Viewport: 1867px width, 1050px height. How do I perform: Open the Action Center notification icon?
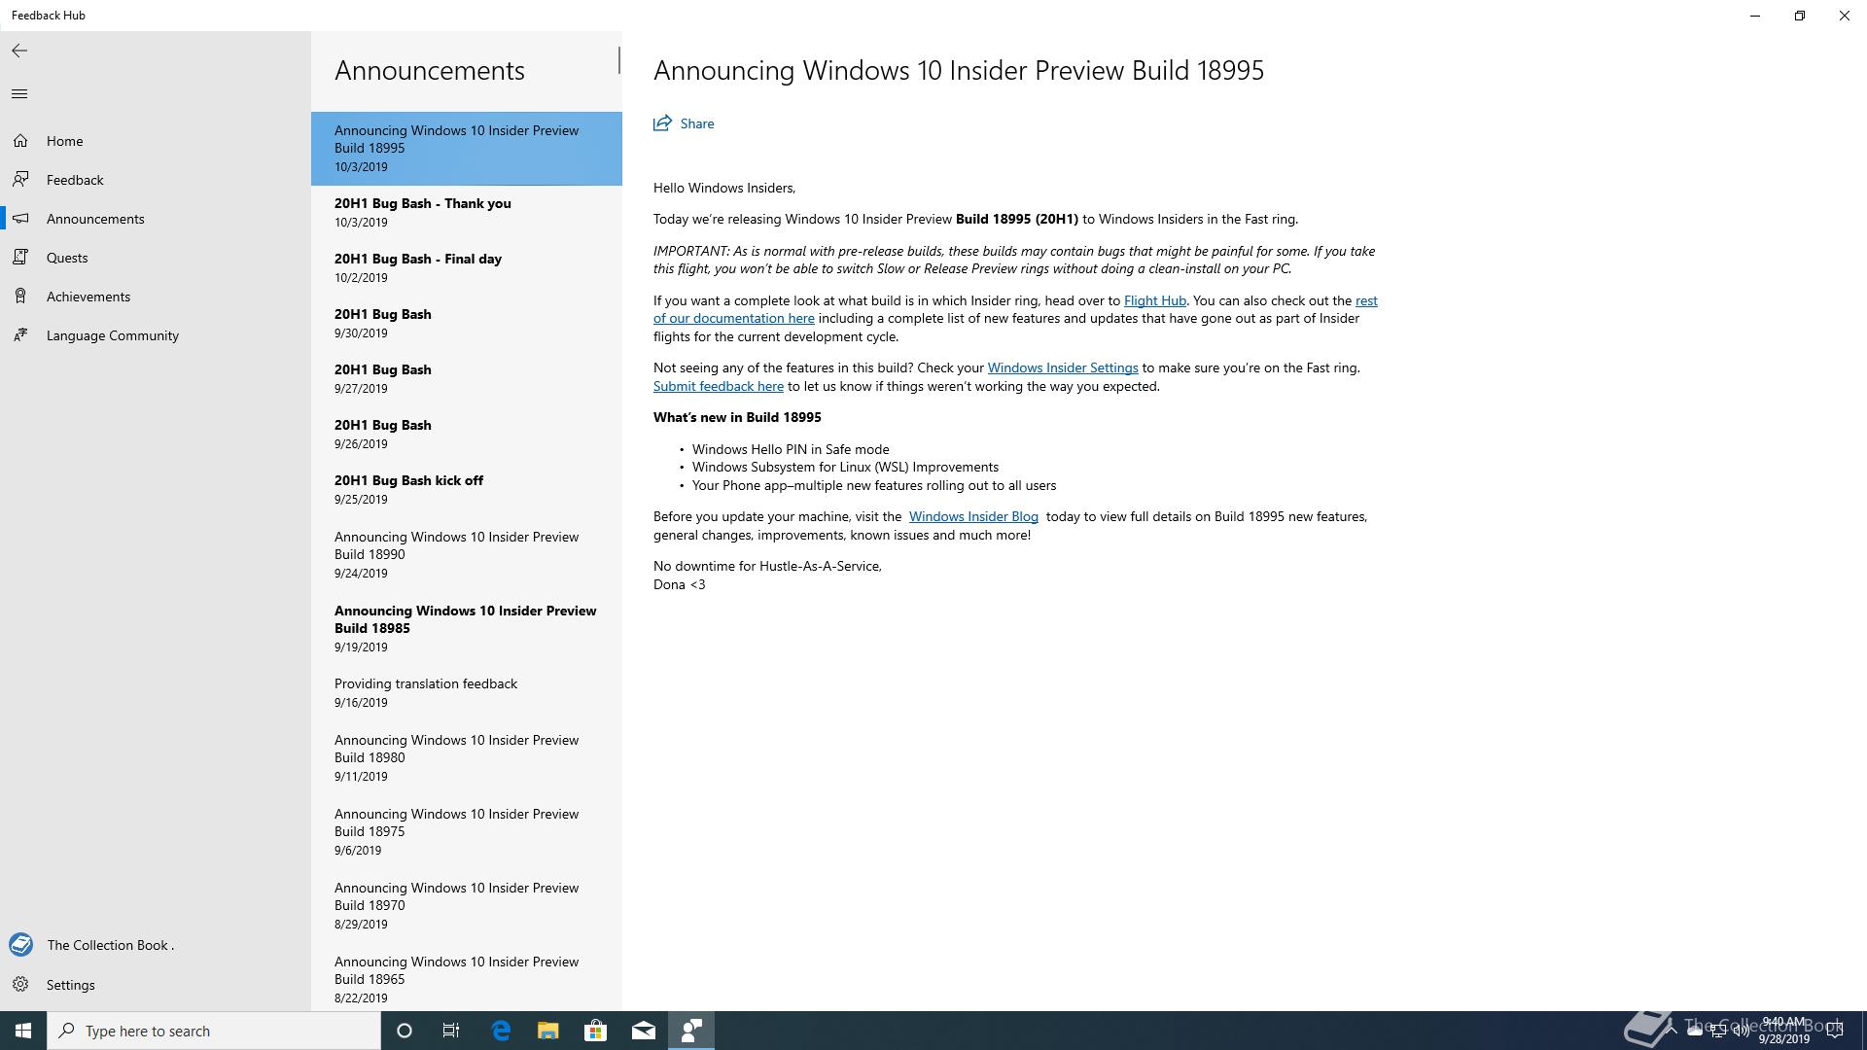[x=1835, y=1031]
